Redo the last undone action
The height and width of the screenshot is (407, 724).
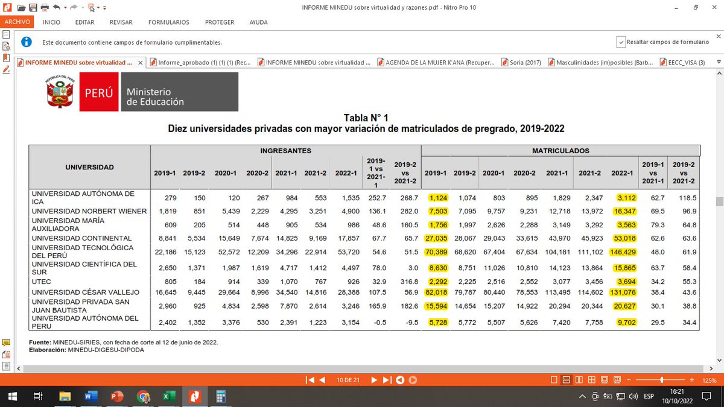click(x=74, y=7)
